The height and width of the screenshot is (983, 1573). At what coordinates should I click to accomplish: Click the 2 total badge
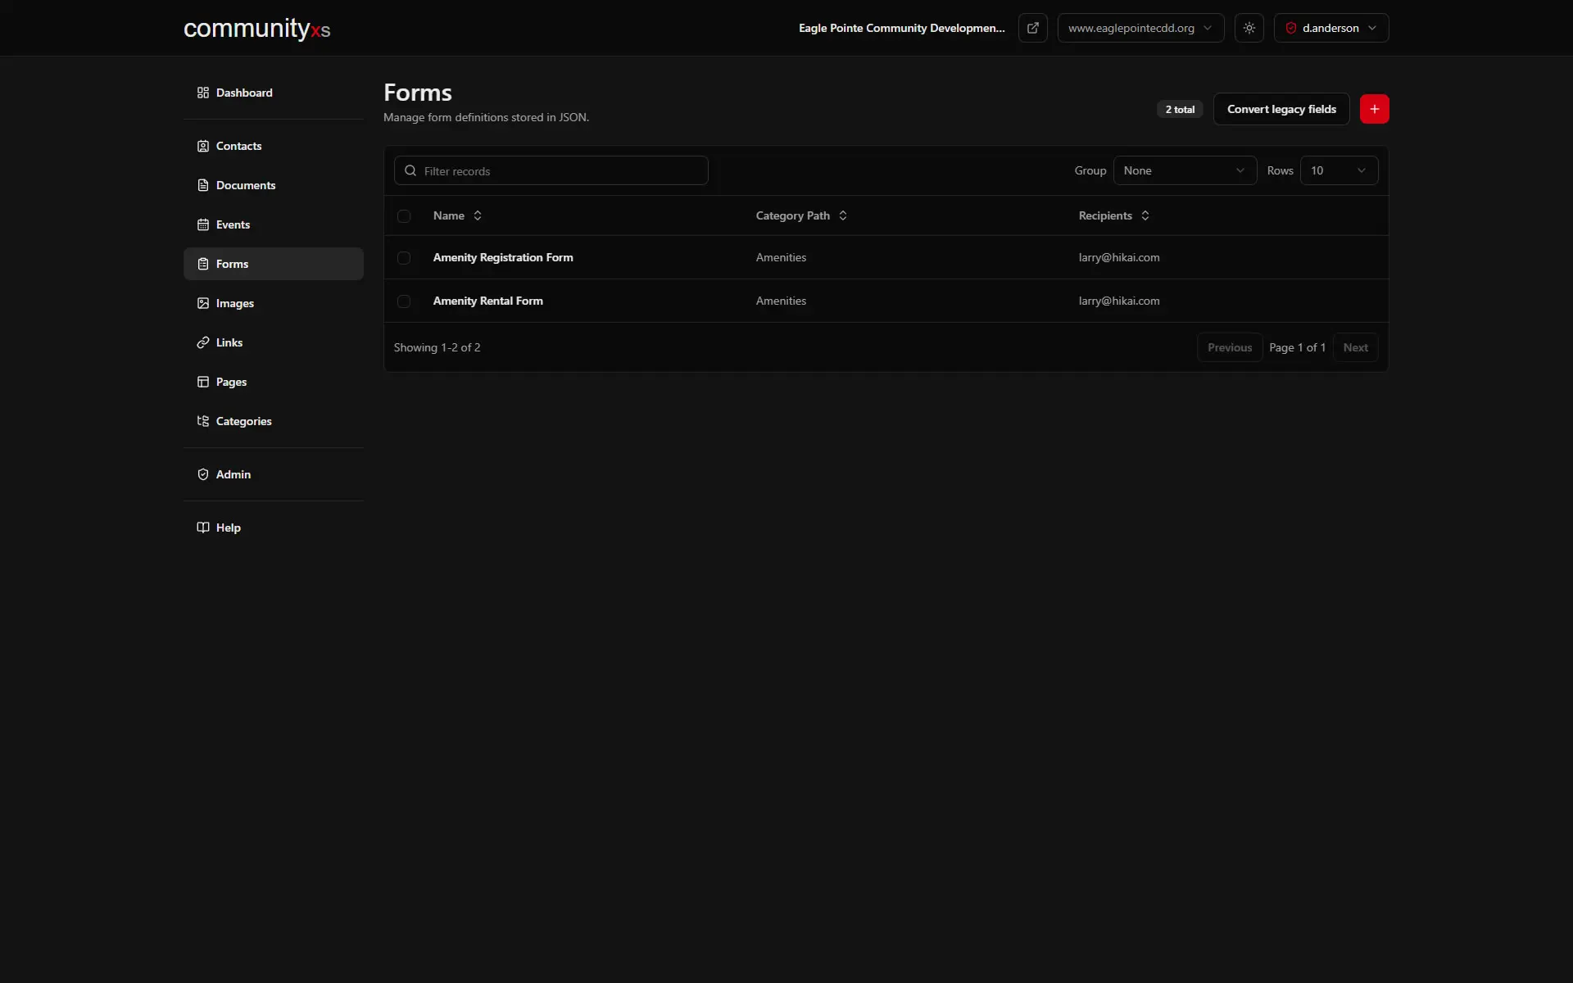pyautogui.click(x=1180, y=109)
